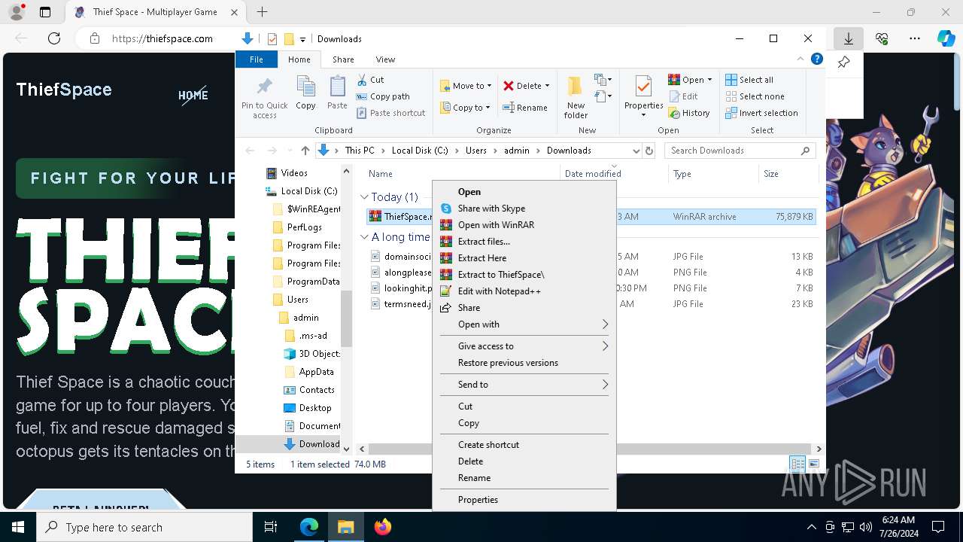The height and width of the screenshot is (542, 963).
Task: Click the browser Downloads toolbar icon
Action: pyautogui.click(x=849, y=38)
